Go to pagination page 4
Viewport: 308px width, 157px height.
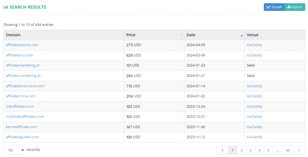[x=260, y=150]
